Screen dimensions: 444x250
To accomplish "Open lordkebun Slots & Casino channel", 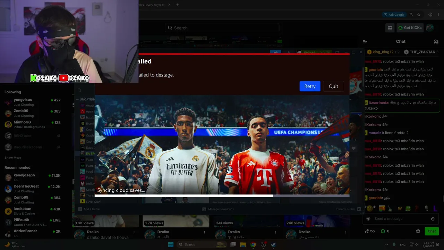I will (x=33, y=211).
